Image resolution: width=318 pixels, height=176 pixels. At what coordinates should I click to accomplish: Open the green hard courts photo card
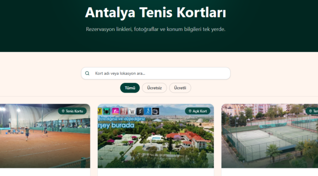(270, 136)
